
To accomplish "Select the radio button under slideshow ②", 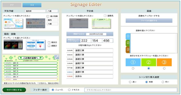I will coord(149,68).
